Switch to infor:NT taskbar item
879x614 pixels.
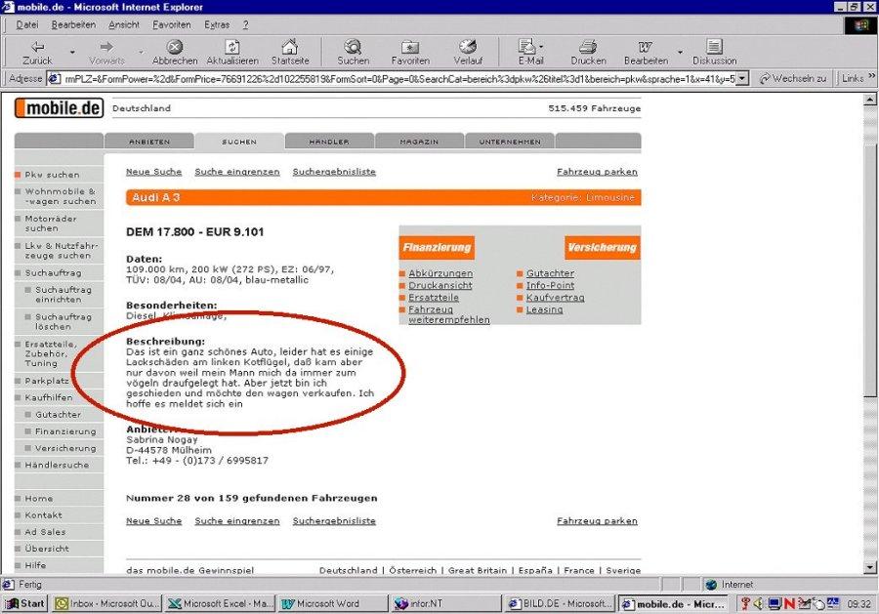click(x=446, y=603)
